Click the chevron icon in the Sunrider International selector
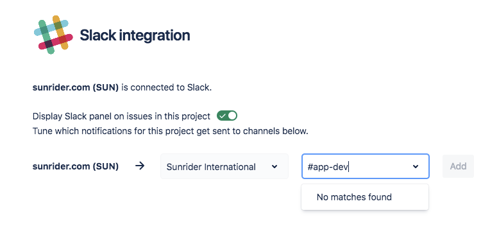The width and height of the screenshot is (499, 233). [x=275, y=166]
